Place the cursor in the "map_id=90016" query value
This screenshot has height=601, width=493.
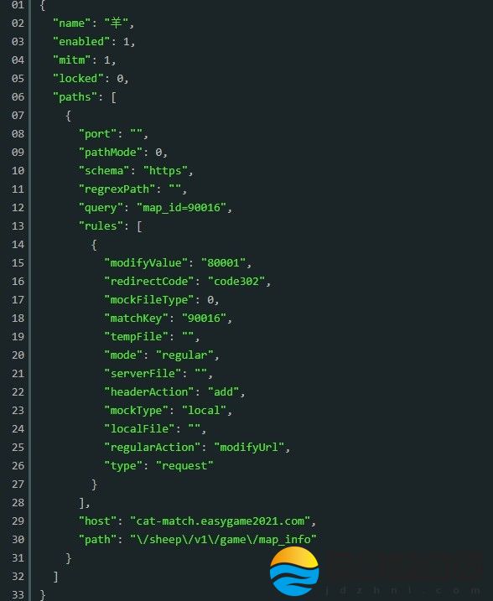[181, 208]
